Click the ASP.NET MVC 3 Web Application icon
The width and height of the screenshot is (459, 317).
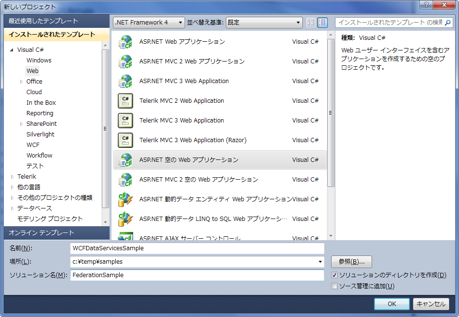point(125,81)
